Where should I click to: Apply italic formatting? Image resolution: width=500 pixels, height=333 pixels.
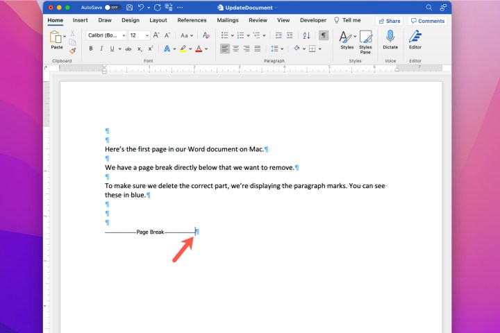tap(101, 49)
